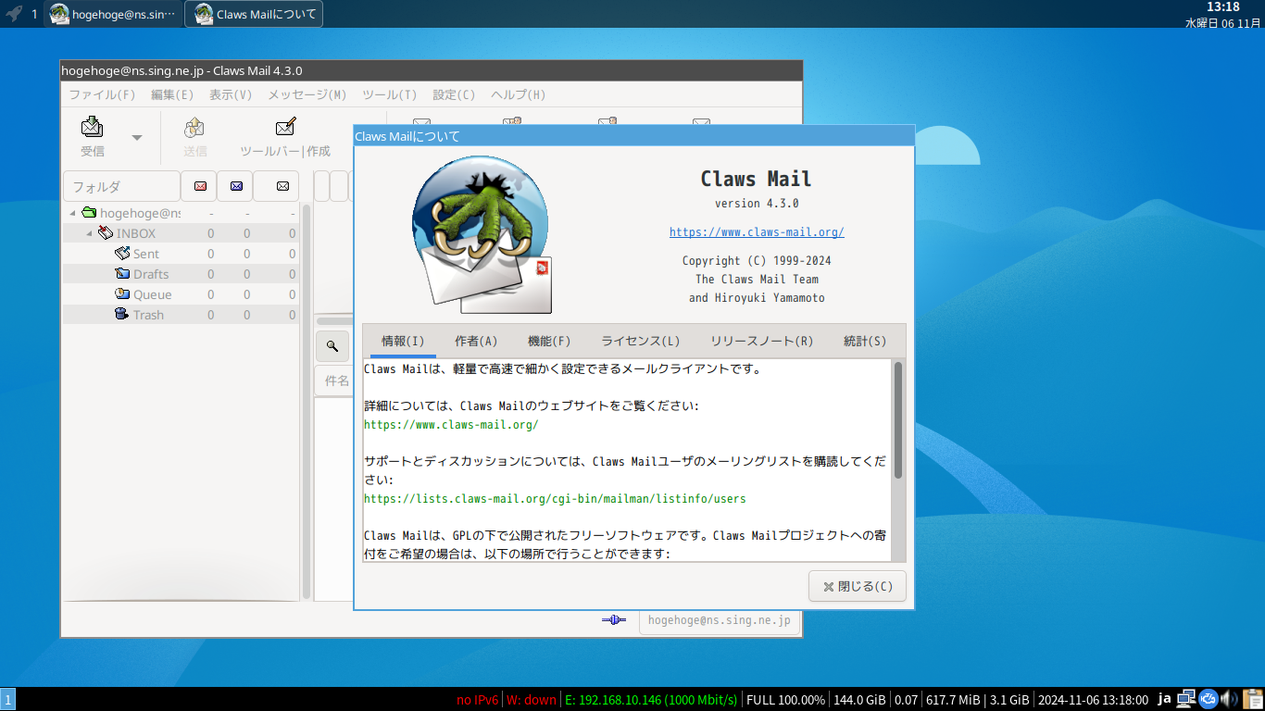1265x711 pixels.
Task: Click the hogehoge@ns.sing.ne.jp account selector button
Action: (x=719, y=620)
